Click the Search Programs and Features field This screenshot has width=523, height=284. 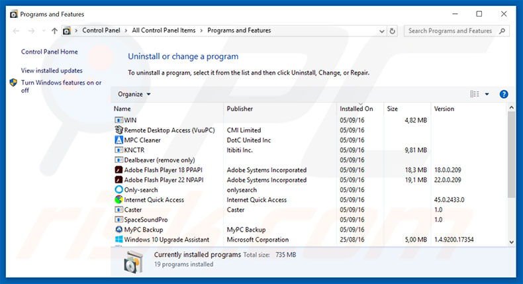457,31
